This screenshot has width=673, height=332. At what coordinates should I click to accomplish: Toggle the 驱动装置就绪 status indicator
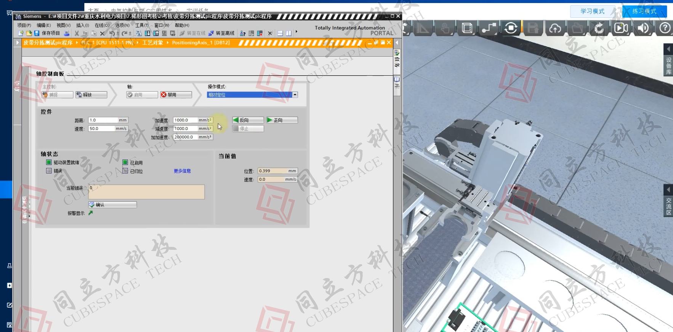[49, 162]
